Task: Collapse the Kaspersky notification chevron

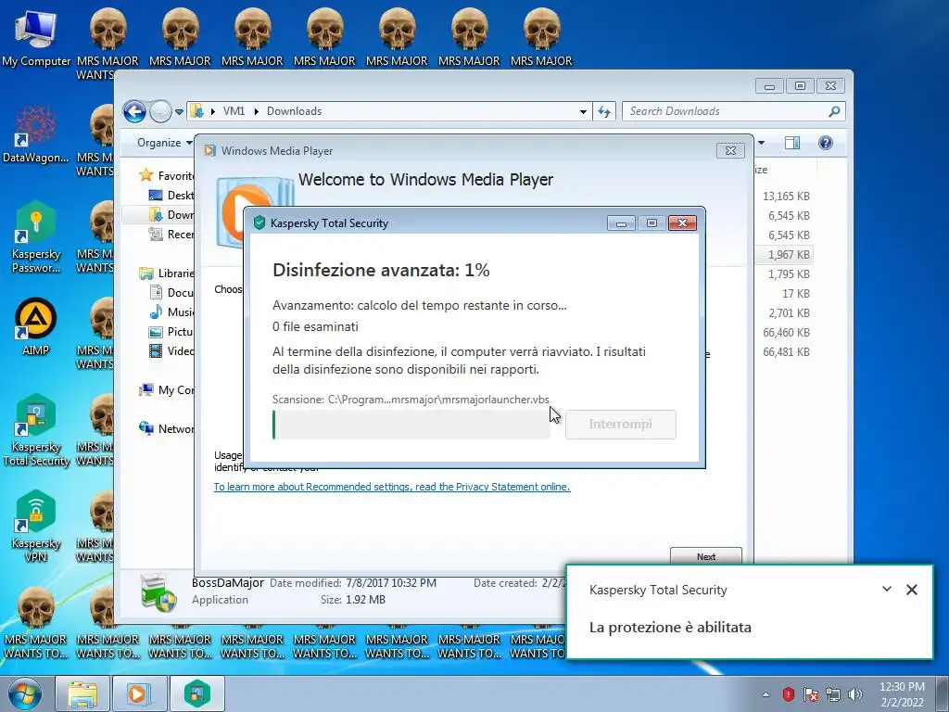Action: click(887, 589)
